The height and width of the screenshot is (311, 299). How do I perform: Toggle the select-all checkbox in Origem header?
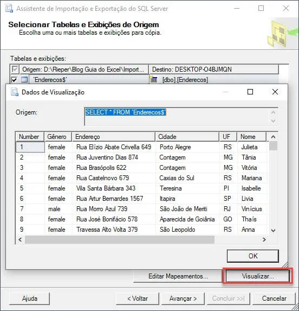(x=15, y=69)
